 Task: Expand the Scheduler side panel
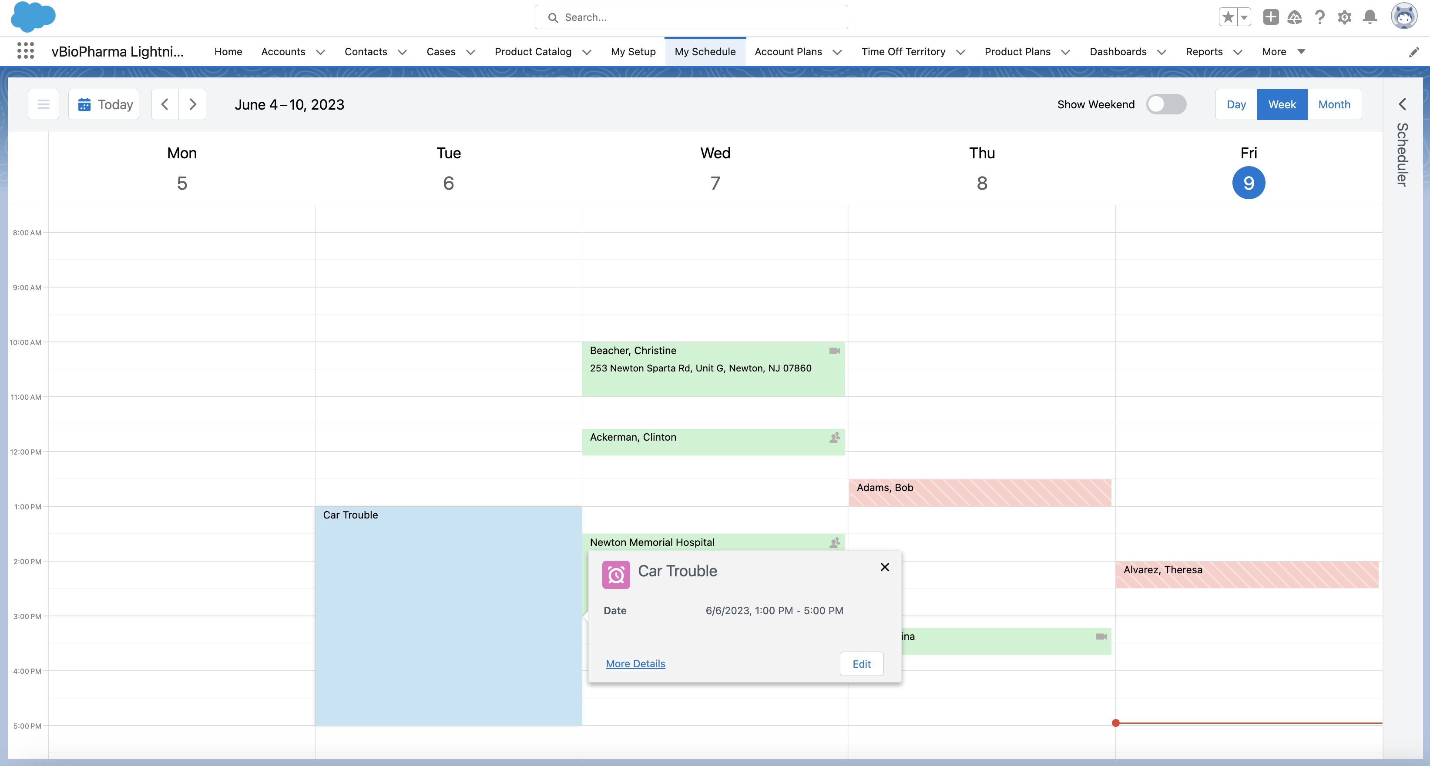1402,104
